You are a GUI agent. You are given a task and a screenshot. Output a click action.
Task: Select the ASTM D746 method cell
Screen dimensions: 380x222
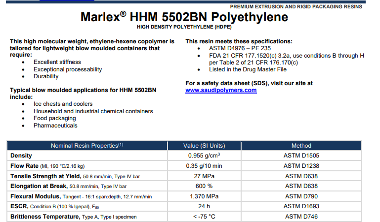click(301, 217)
